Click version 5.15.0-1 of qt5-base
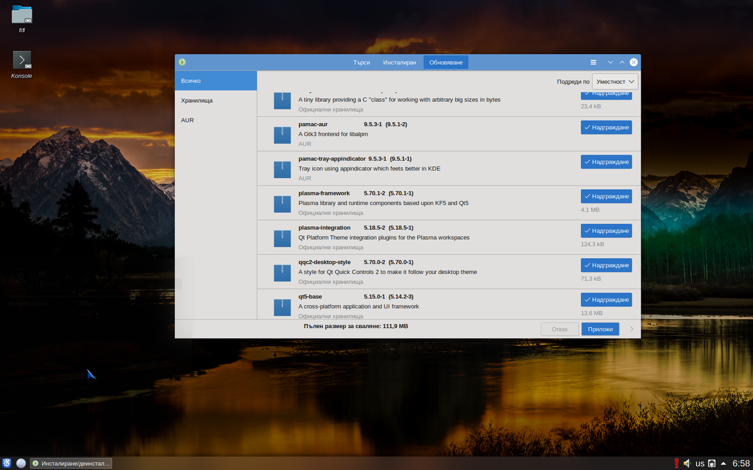Screen dimensions: 753x470 point(374,297)
